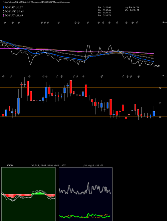The image size is (167, 221).
Task: Select the 'DOW PT: 28.49' legend label
Action: pos(14,15)
